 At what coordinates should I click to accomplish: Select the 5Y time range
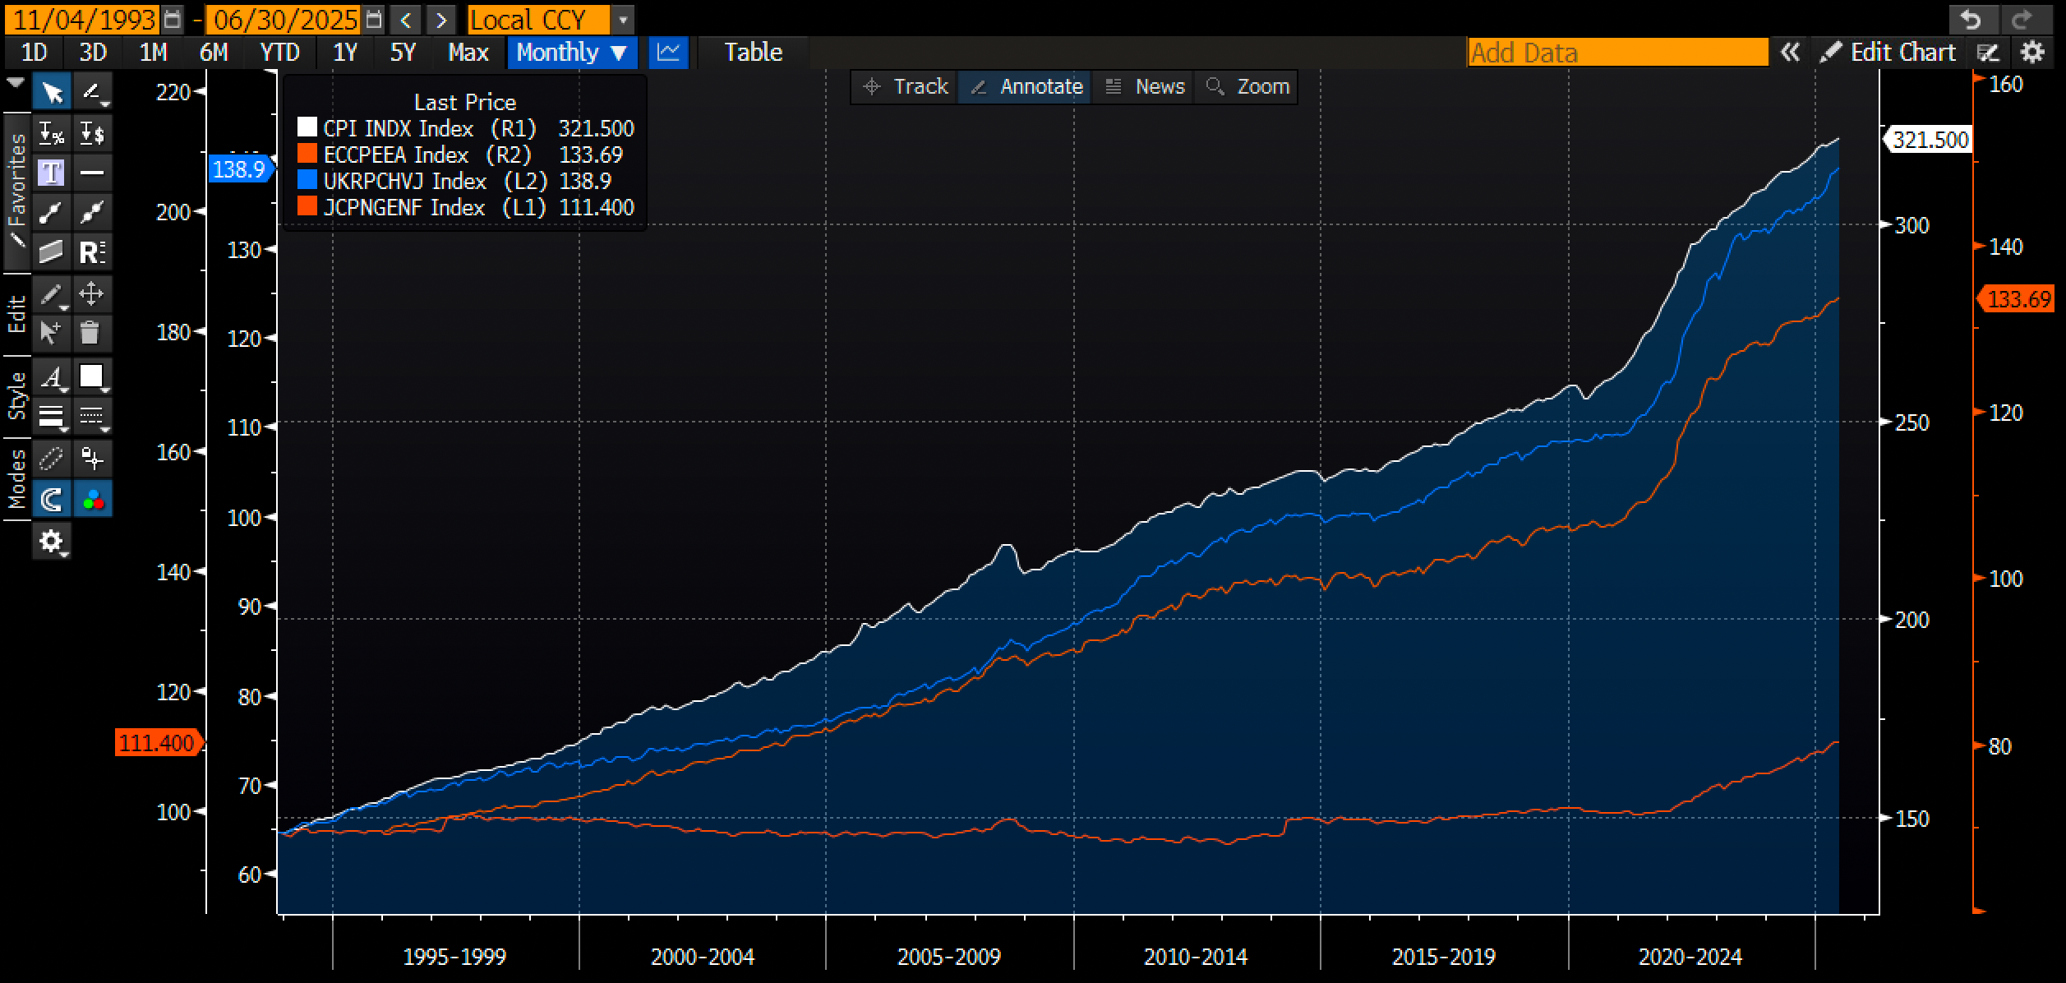coord(403,53)
